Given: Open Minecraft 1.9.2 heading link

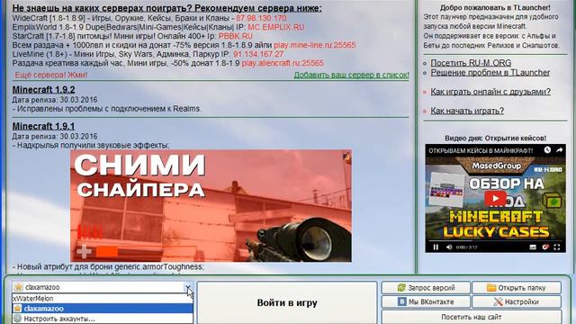Looking at the screenshot, I should pyautogui.click(x=44, y=90).
